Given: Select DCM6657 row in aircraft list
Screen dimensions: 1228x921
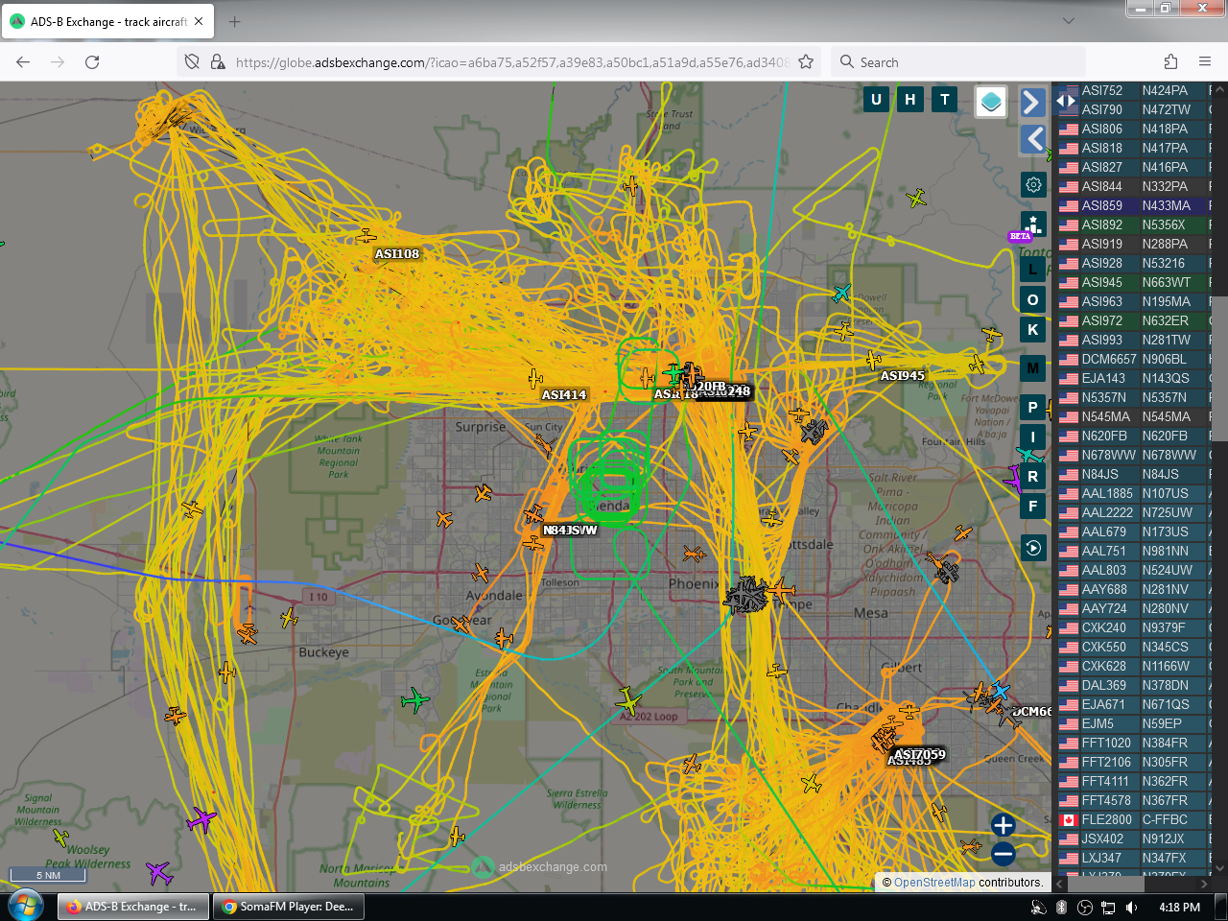Looking at the screenshot, I should tap(1135, 359).
